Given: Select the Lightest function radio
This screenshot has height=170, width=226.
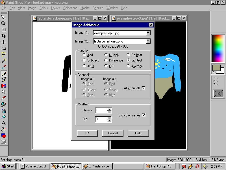Looking at the screenshot, I should pyautogui.click(x=128, y=60).
